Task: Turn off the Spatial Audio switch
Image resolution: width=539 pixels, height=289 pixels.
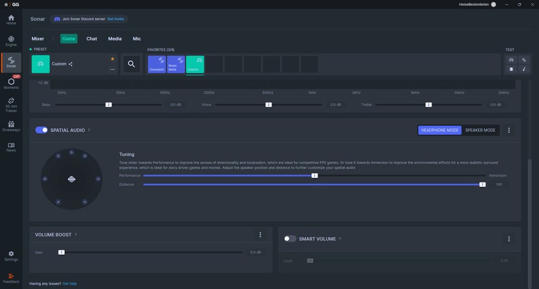Action: [42, 130]
